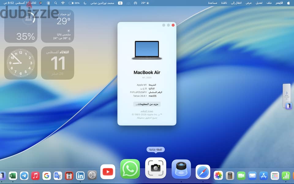Launch the Screenshot app in the Dock
This screenshot has height=184, width=294.
tap(156, 168)
